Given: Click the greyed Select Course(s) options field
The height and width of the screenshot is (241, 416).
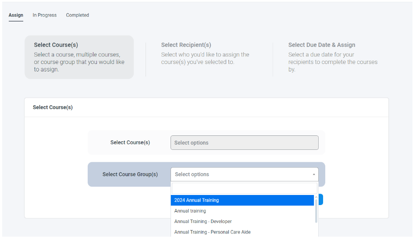Looking at the screenshot, I should 244,143.
